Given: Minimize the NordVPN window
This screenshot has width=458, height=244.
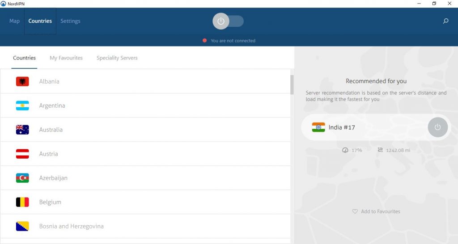Looking at the screenshot, I should point(419,4).
